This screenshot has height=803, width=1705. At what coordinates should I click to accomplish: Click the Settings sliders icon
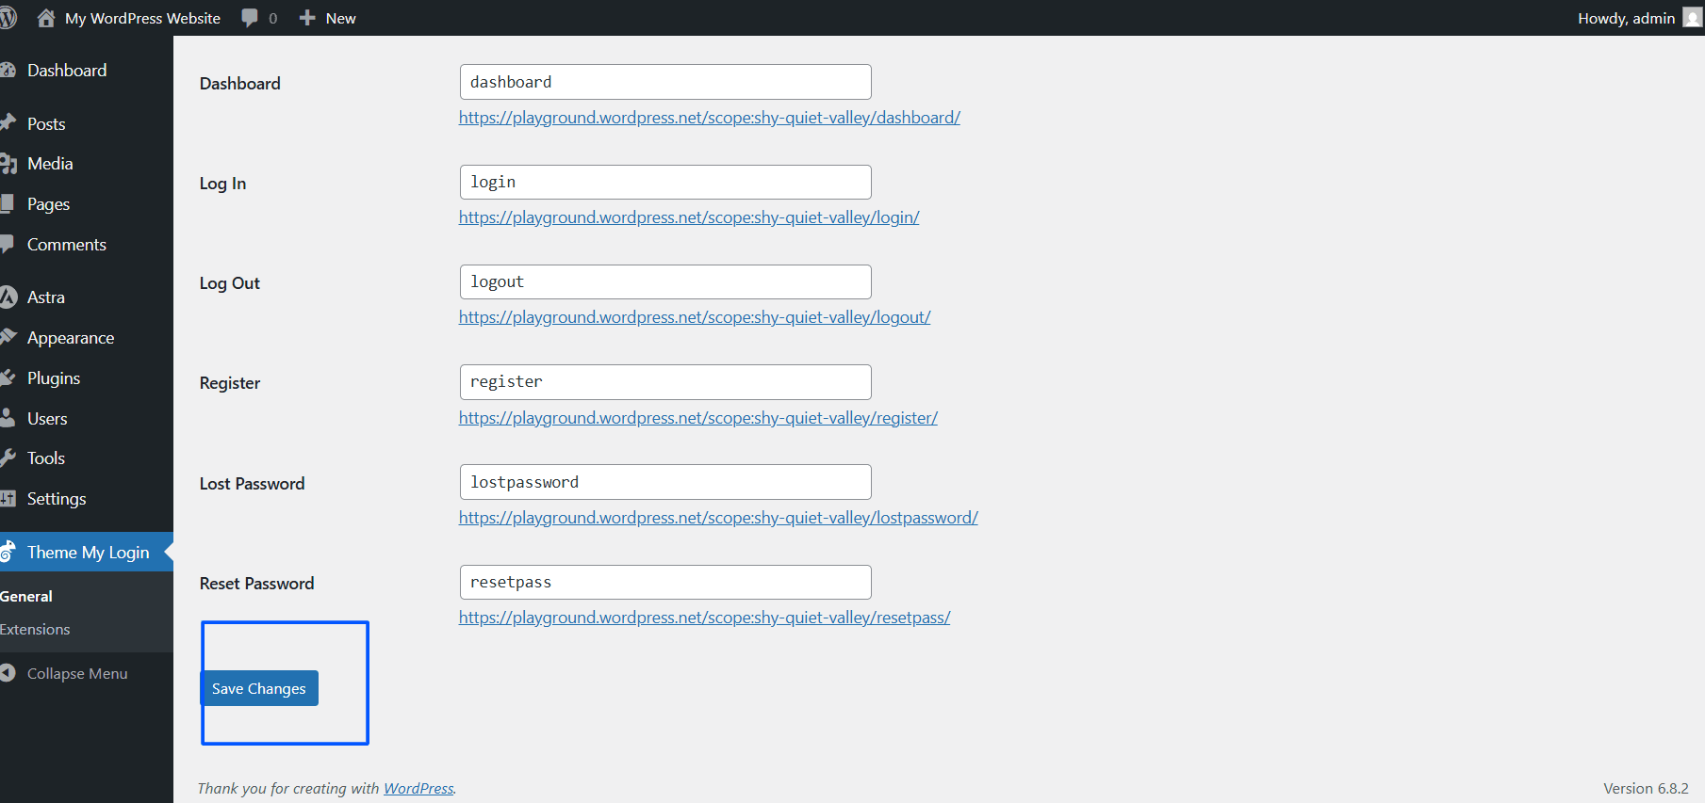click(8, 499)
